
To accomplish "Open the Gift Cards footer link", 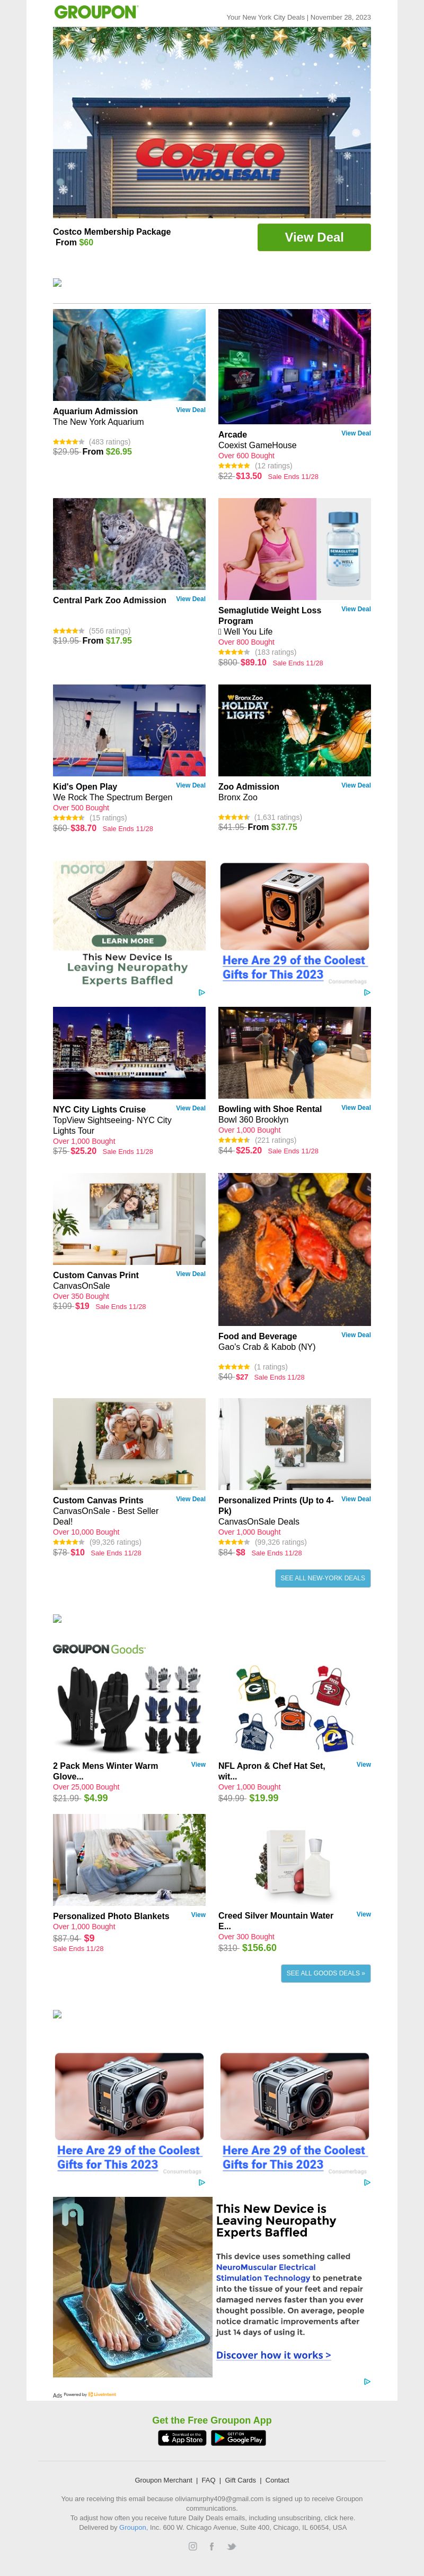I will click(x=241, y=2480).
